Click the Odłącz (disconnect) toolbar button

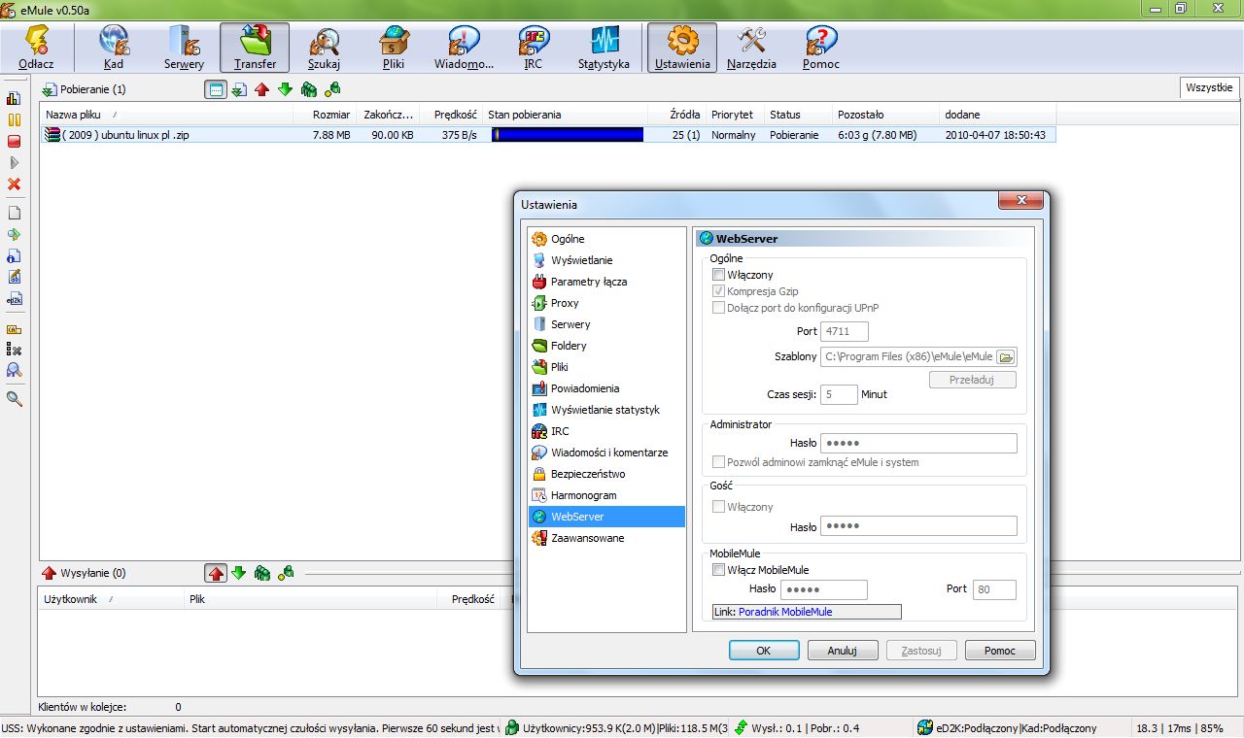pyautogui.click(x=36, y=49)
